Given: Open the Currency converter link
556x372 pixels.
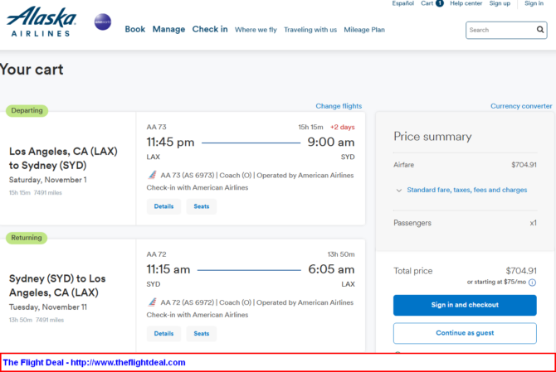Looking at the screenshot, I should pos(521,106).
